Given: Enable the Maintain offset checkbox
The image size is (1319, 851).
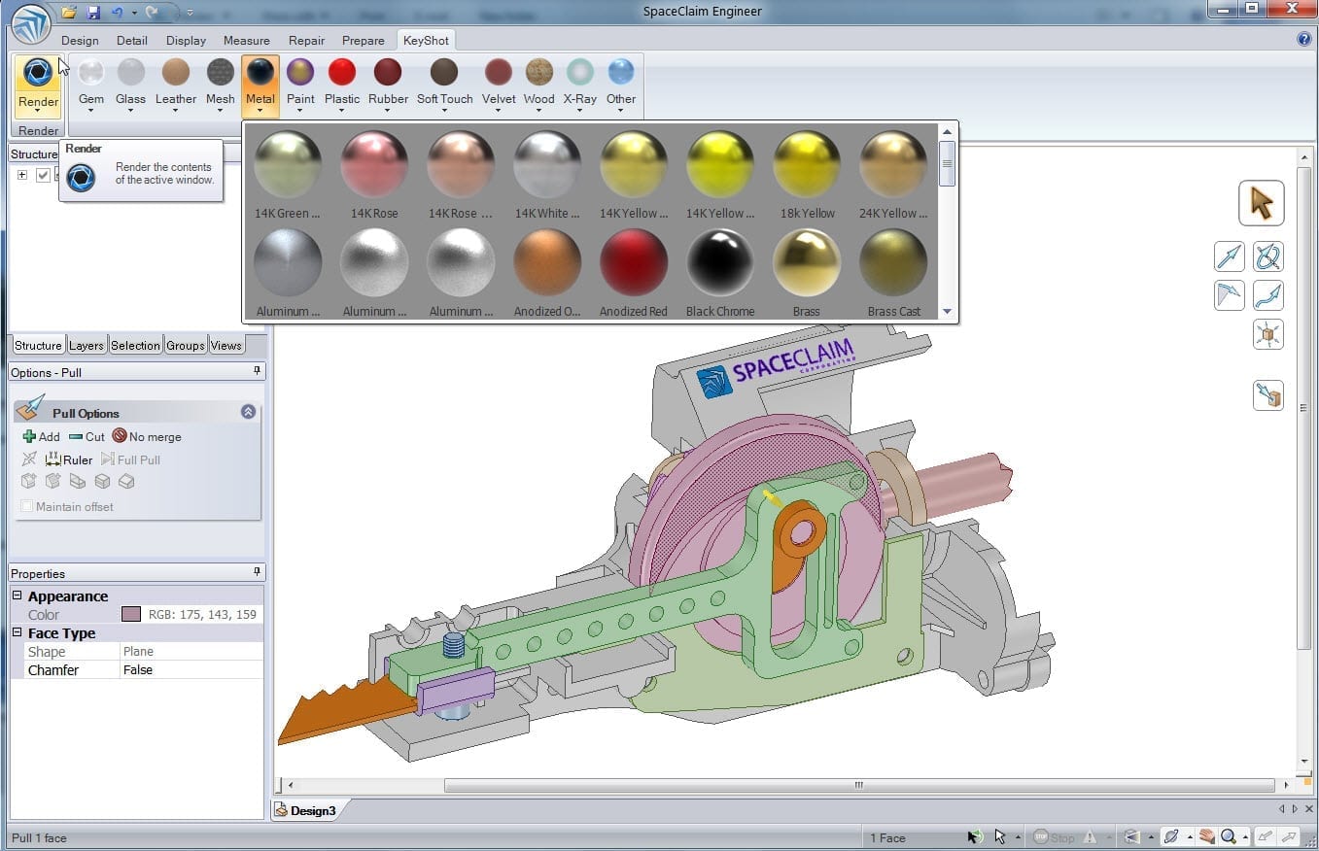Looking at the screenshot, I should 26,506.
